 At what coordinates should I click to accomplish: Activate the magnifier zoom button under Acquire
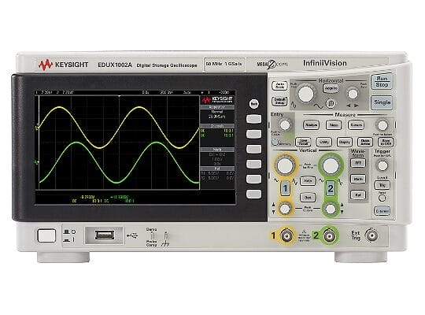(x=331, y=103)
